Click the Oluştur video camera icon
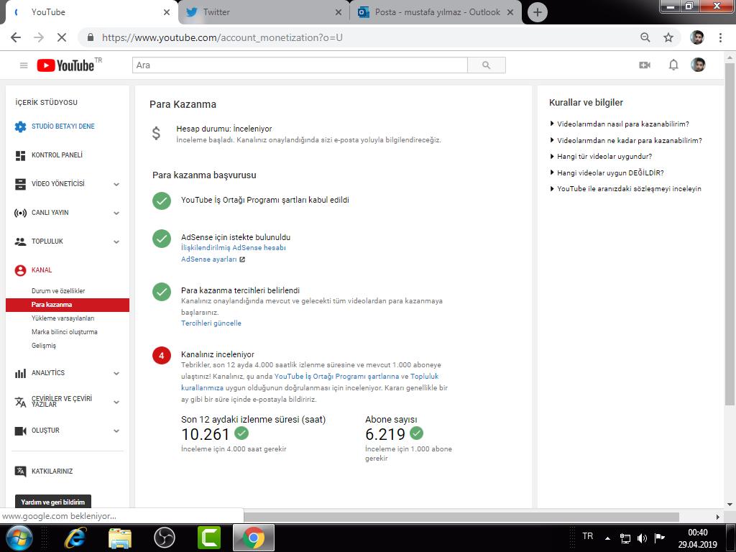This screenshot has width=736, height=552. (20, 431)
